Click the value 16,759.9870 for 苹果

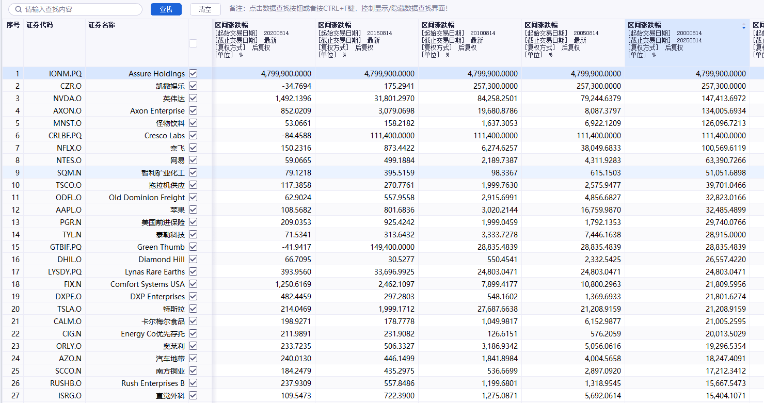coord(601,210)
